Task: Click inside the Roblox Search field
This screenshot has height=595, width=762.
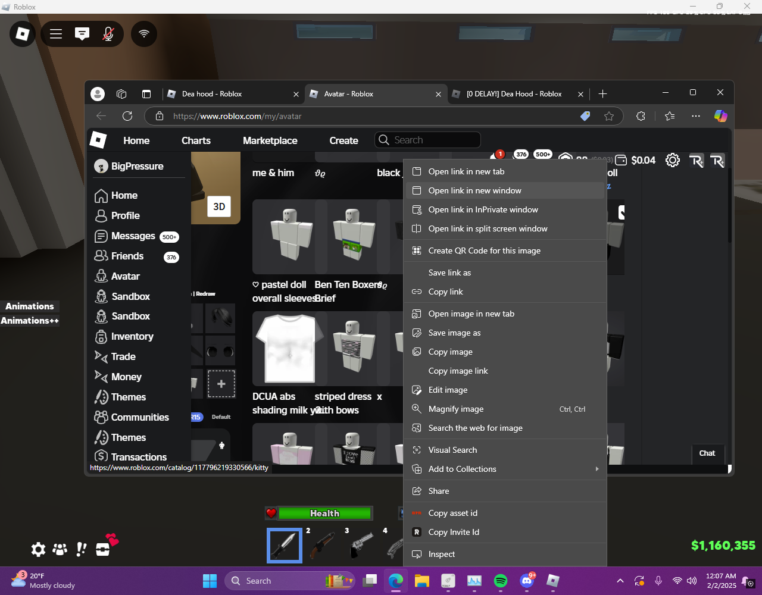Action: pyautogui.click(x=427, y=140)
